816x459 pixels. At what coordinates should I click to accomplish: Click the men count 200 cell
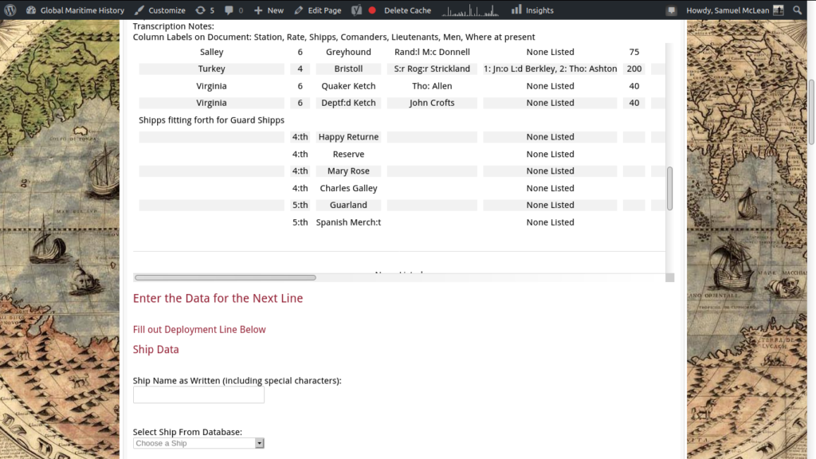pos(634,69)
